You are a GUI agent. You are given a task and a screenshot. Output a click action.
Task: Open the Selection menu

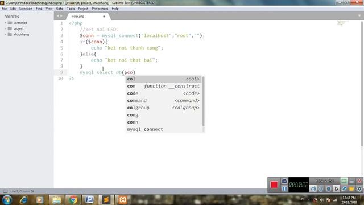[x=26, y=9]
